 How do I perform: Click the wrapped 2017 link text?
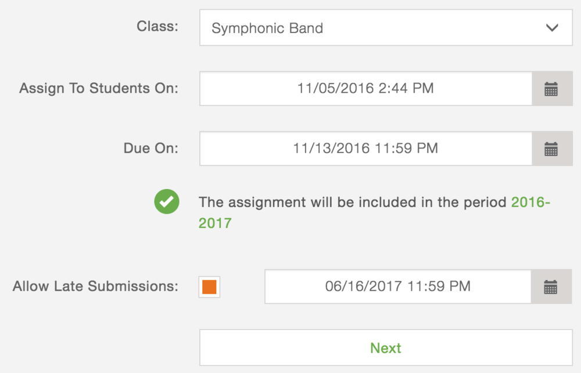(x=215, y=223)
